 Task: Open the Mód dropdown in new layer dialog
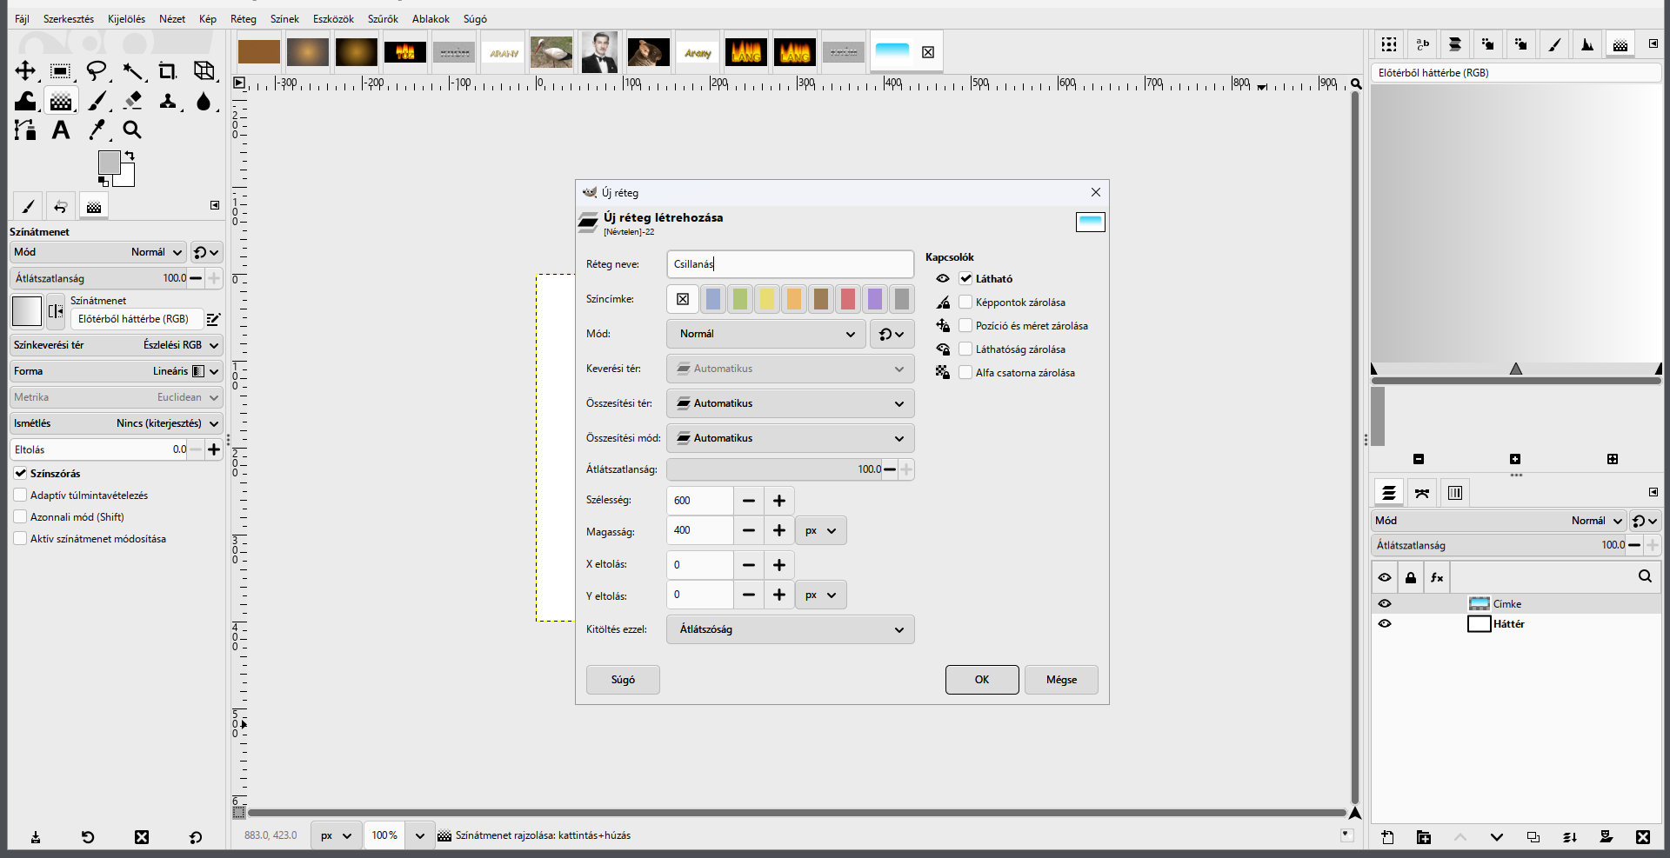pos(766,334)
